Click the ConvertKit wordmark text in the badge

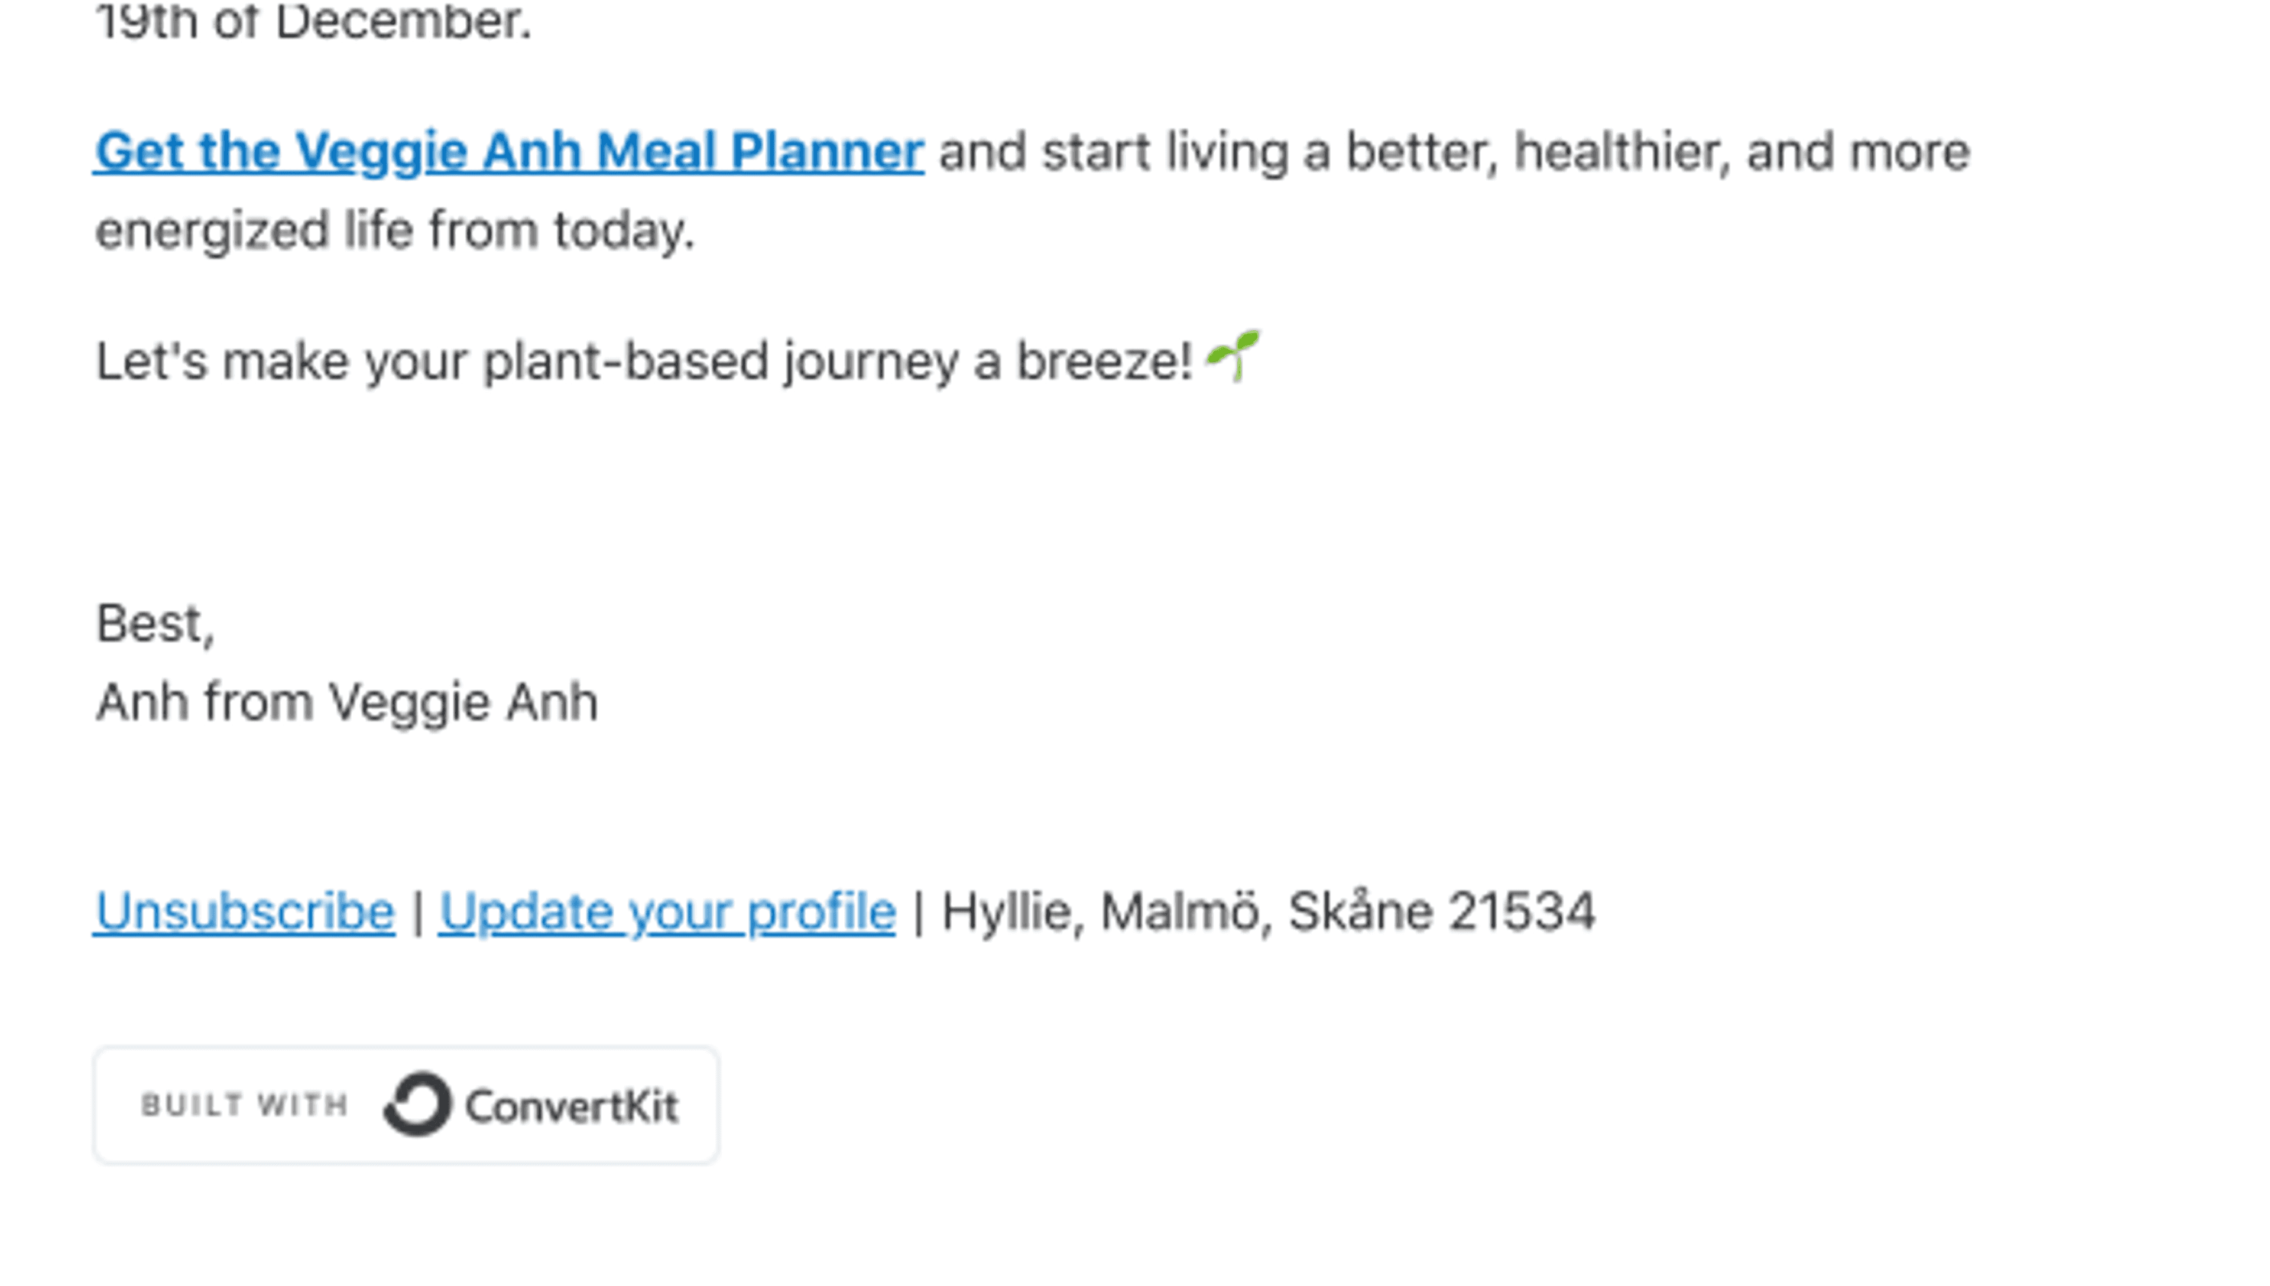coord(572,1106)
